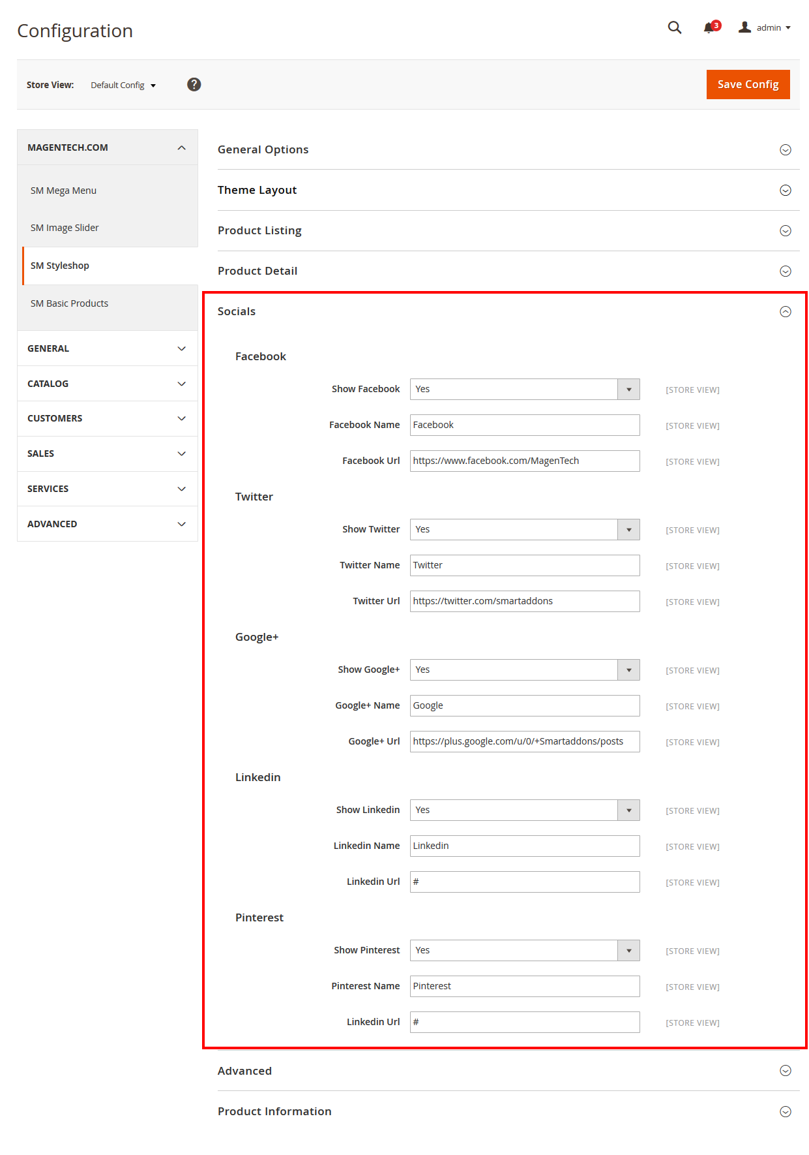Click into the Facebook Name field
The width and height of the screenshot is (809, 1155).
coord(525,425)
